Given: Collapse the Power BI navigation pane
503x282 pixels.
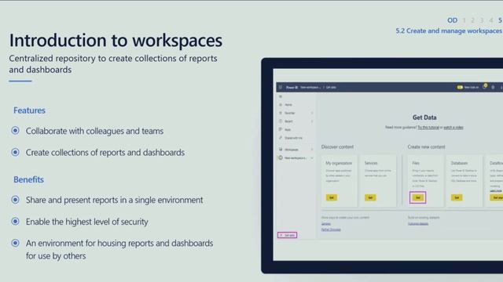Looking at the screenshot, I should click(281, 96).
